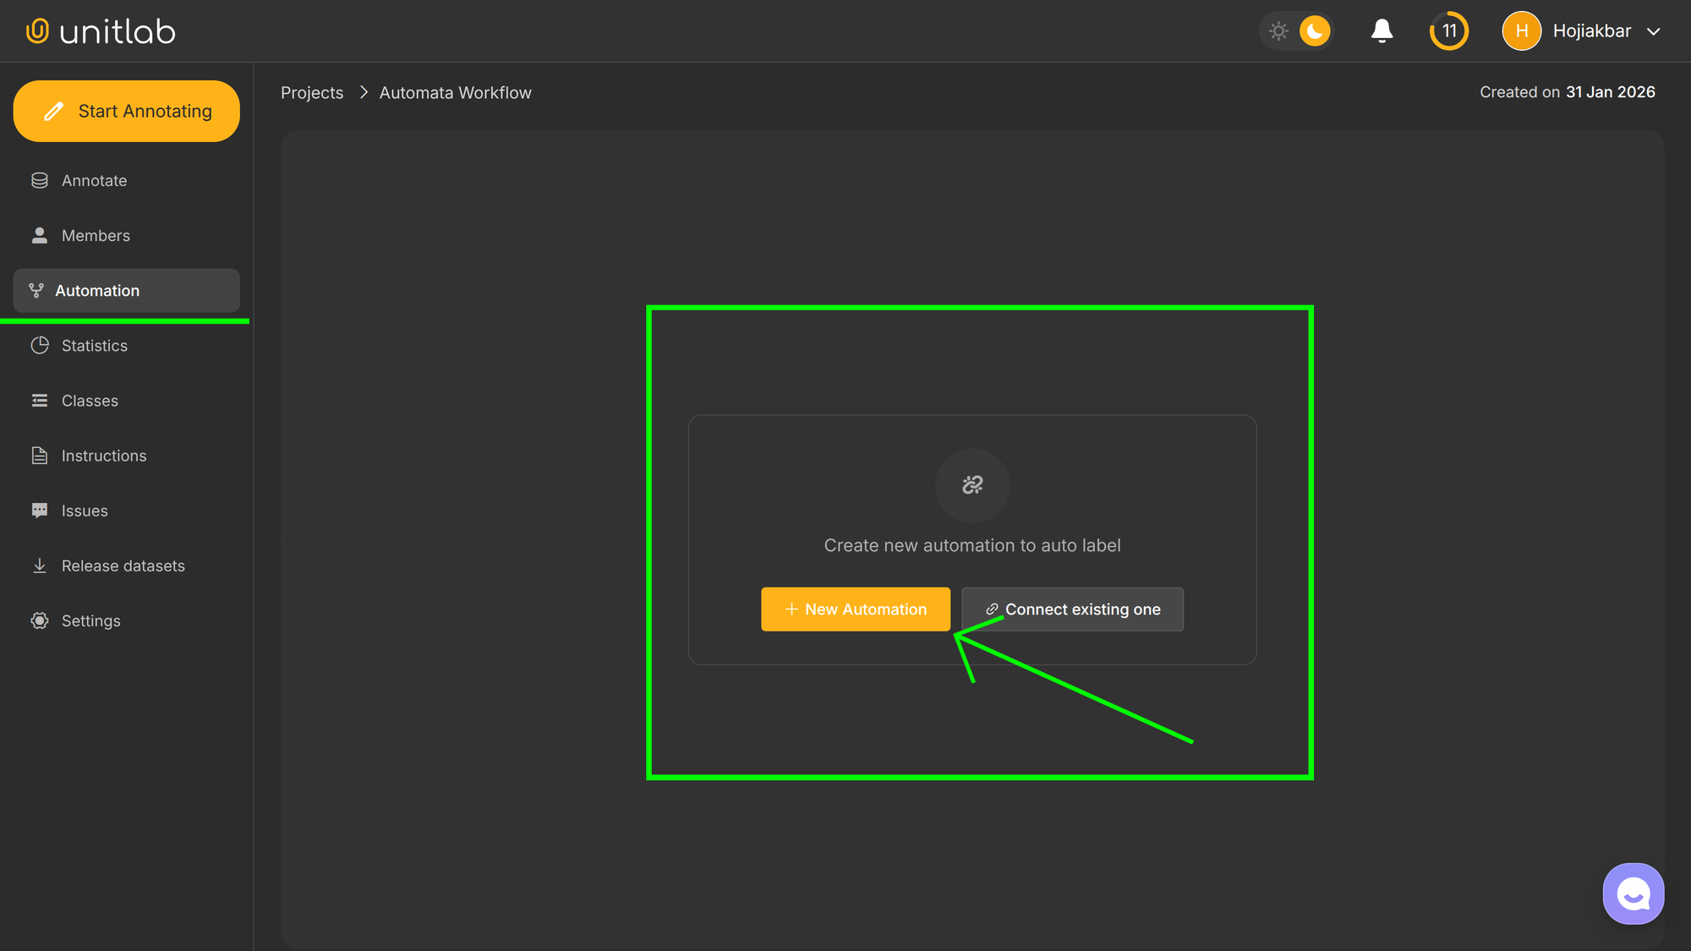Open the Unitlab home logo
Viewport: 1691px width, 951px height.
click(x=99, y=30)
